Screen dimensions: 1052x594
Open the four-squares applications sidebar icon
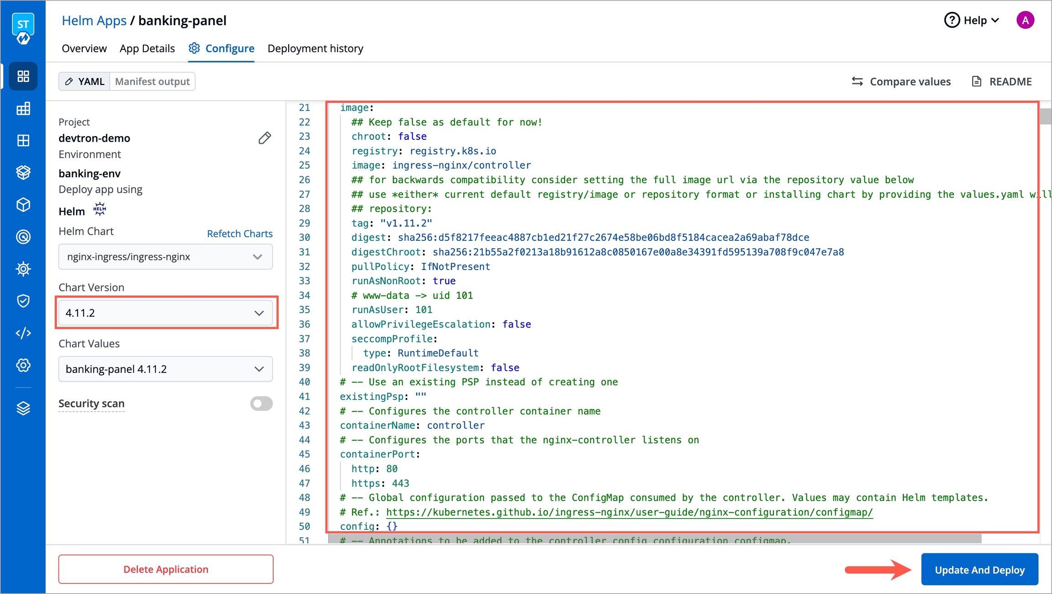coord(23,76)
